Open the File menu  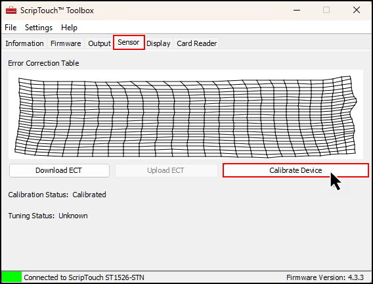click(11, 28)
